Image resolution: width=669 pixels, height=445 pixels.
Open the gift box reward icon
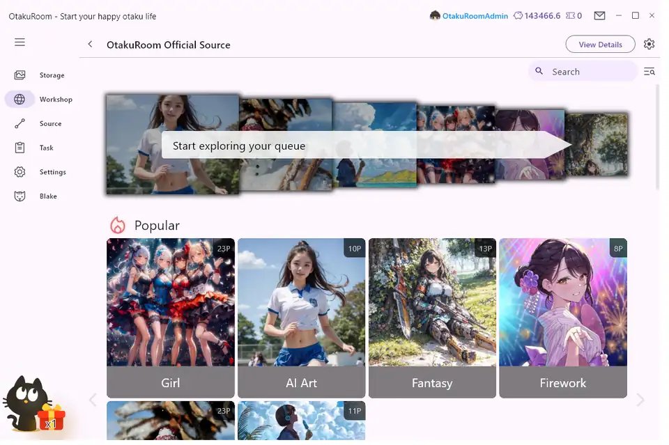52,417
